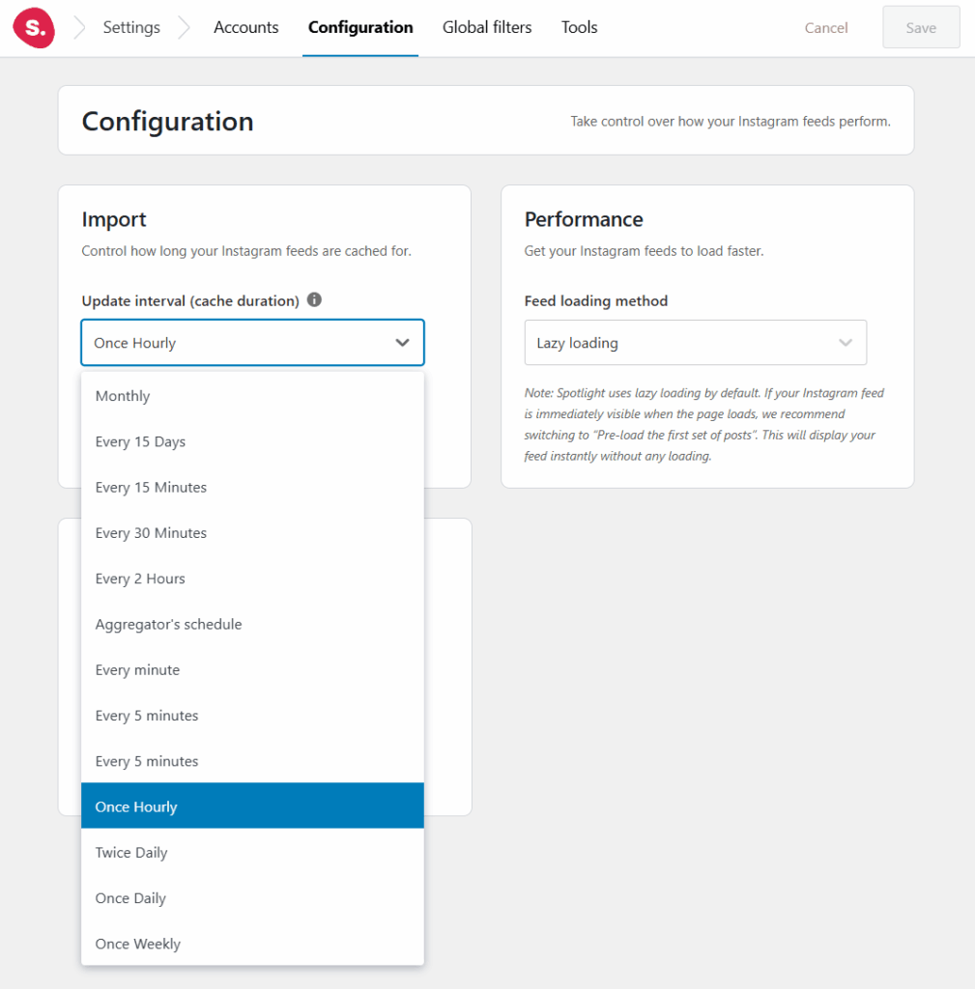Choose Every 2 Hours interval
This screenshot has height=989, width=975.
click(140, 579)
